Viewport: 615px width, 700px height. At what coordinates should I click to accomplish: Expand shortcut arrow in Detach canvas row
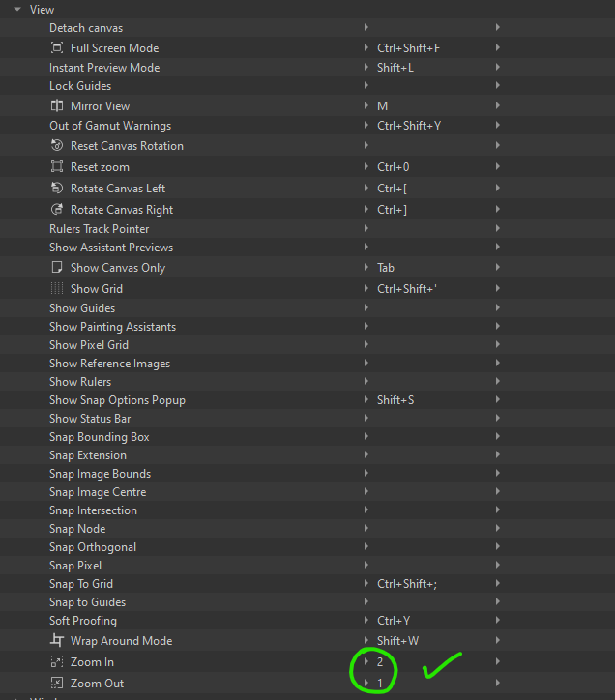366,27
